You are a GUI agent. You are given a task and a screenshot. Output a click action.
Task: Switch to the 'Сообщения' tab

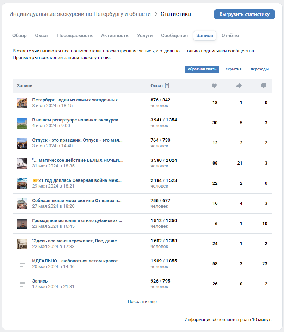point(174,36)
